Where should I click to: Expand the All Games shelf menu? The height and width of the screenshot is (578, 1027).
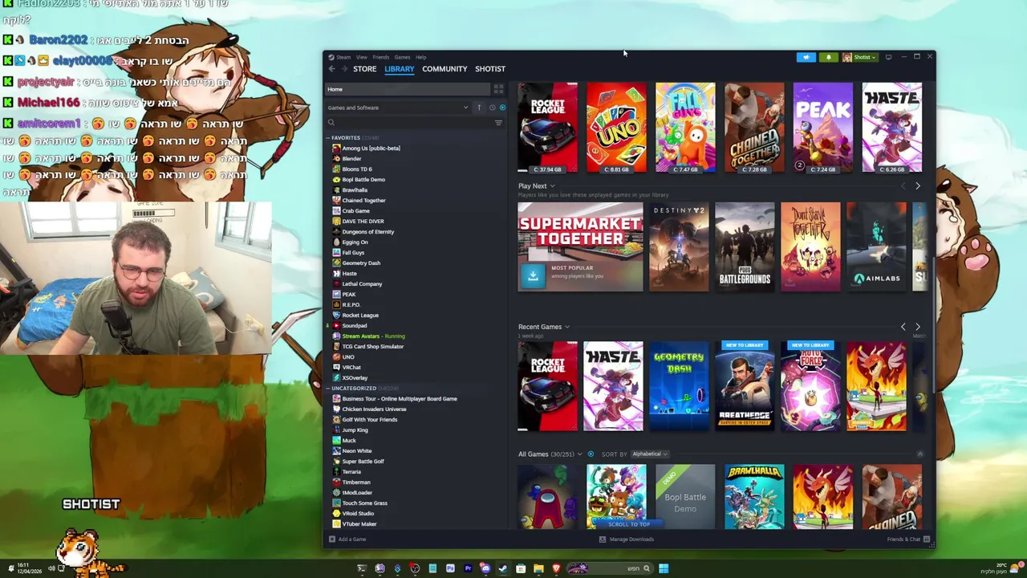580,454
